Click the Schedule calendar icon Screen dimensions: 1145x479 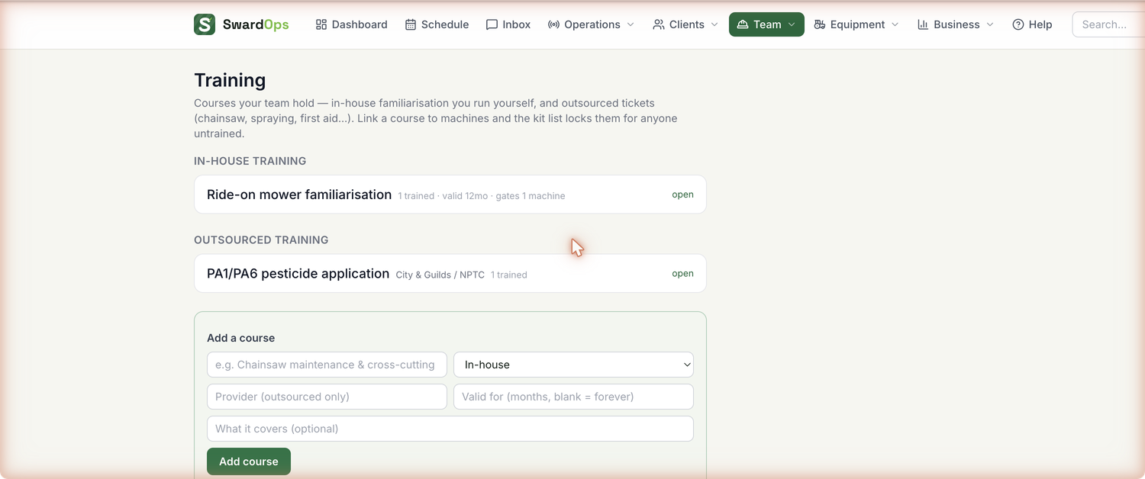[411, 24]
